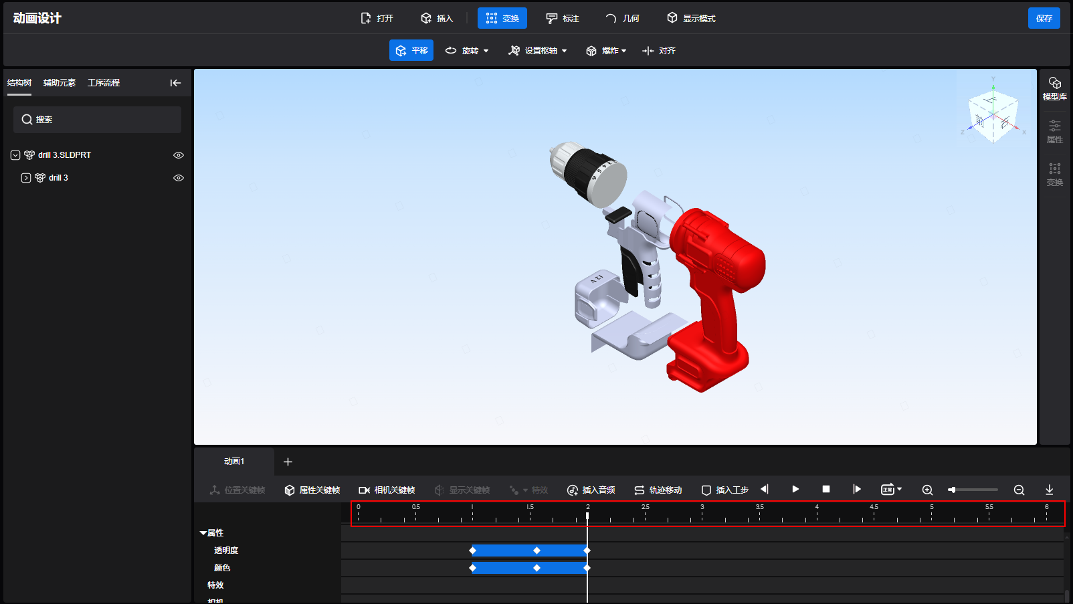Collapse the left structure panel

click(175, 83)
